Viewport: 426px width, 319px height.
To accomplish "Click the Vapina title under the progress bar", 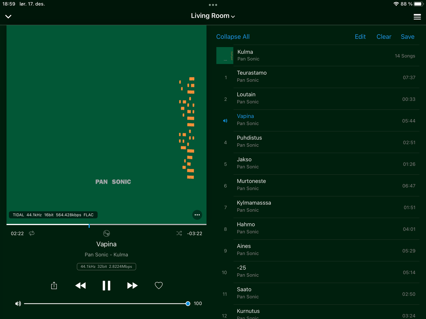I will 106,244.
